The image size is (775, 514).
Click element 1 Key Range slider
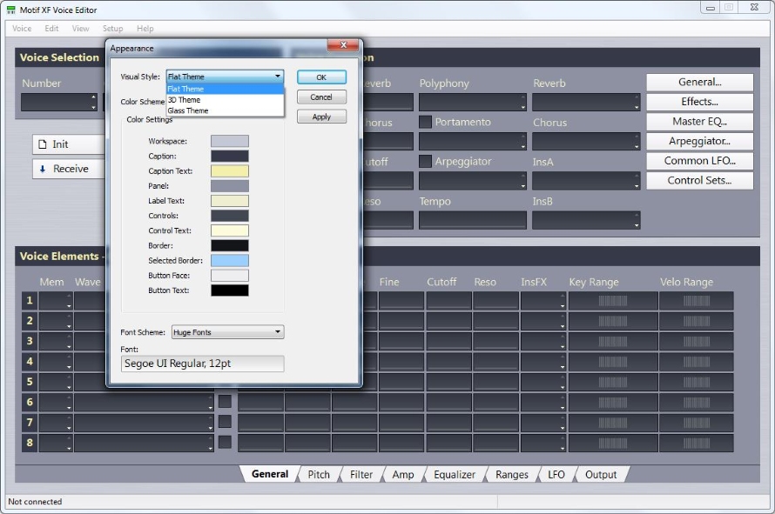click(613, 301)
